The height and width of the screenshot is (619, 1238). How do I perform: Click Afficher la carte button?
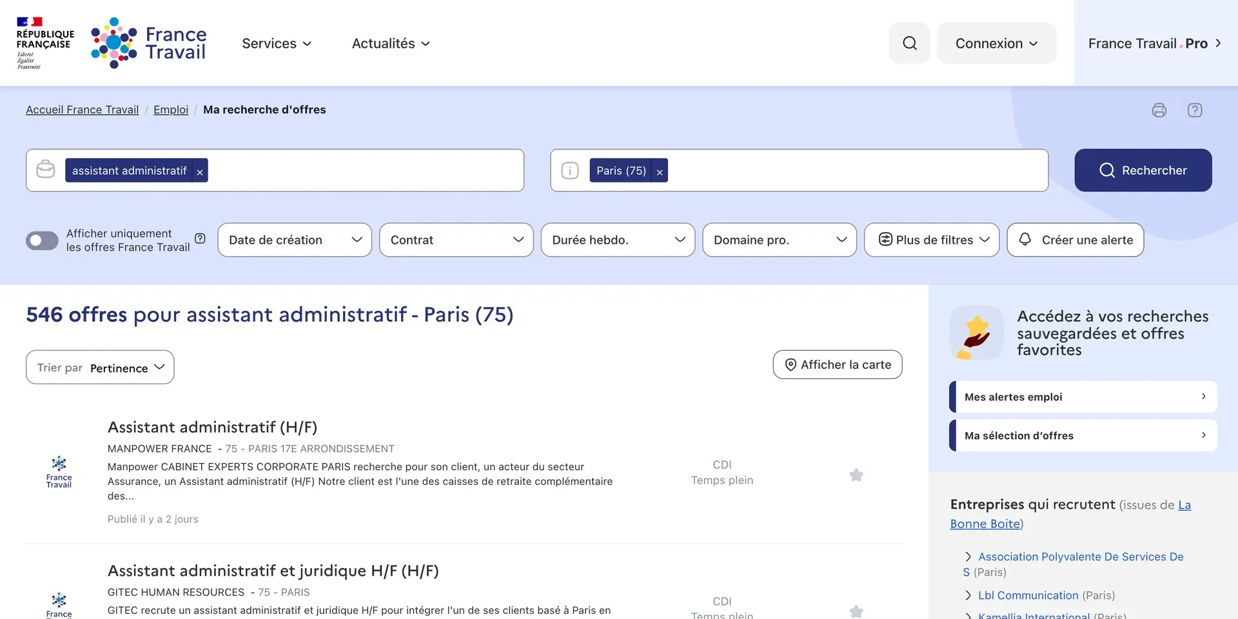(x=838, y=365)
